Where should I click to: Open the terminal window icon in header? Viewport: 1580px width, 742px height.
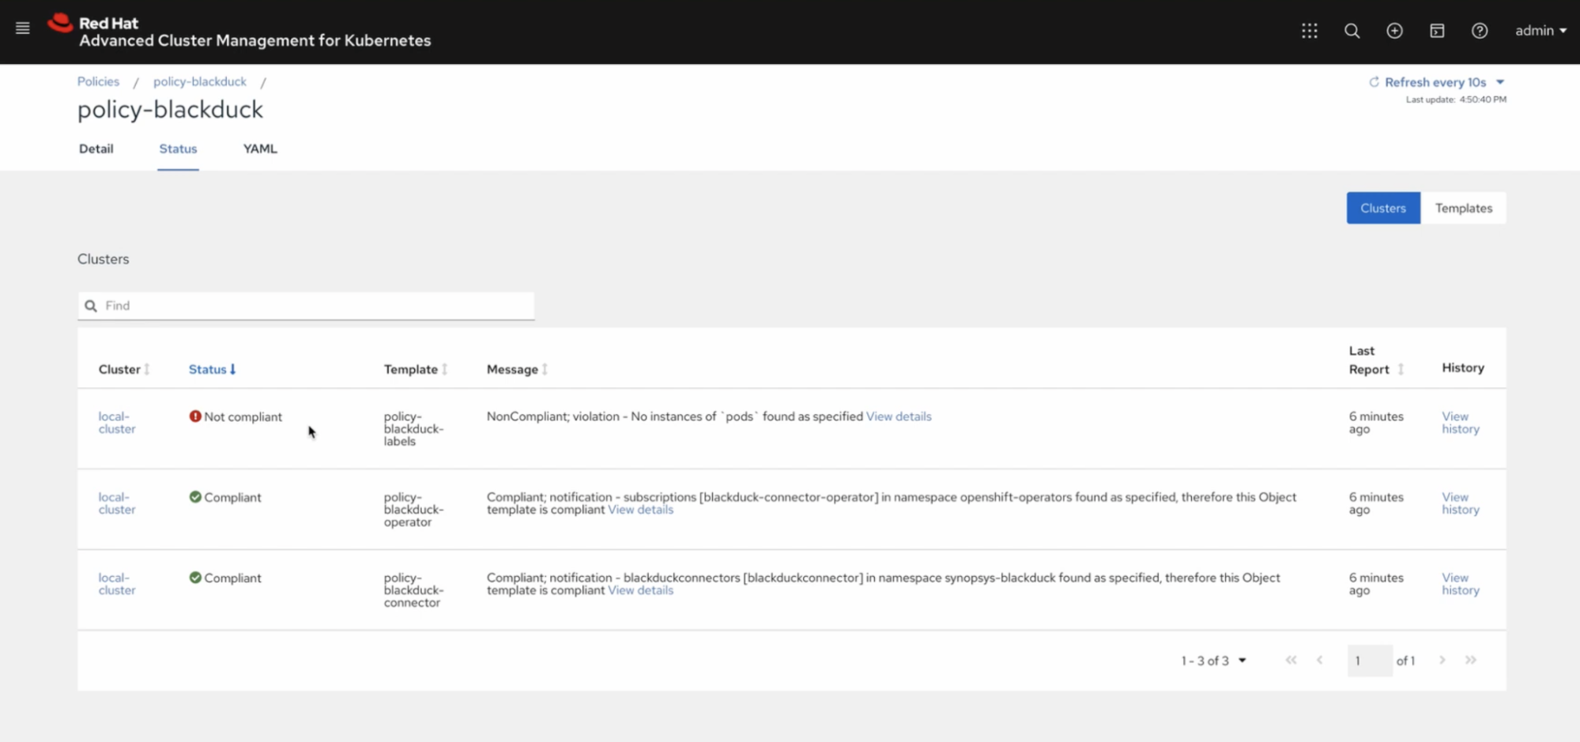1437,31
